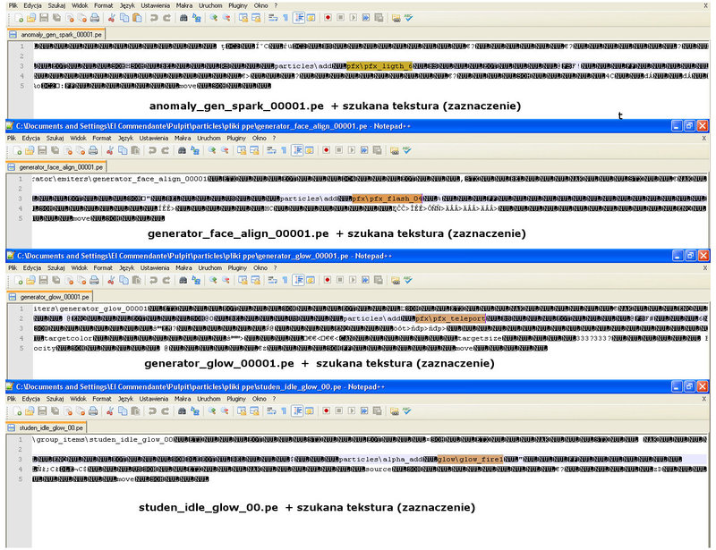
Task: Click Redo arrow in anomaly_gen_spark window toolbar
Action: 166,17
